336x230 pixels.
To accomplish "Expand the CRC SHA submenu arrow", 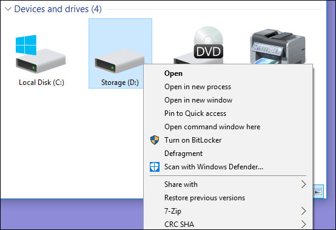I will pyautogui.click(x=303, y=224).
